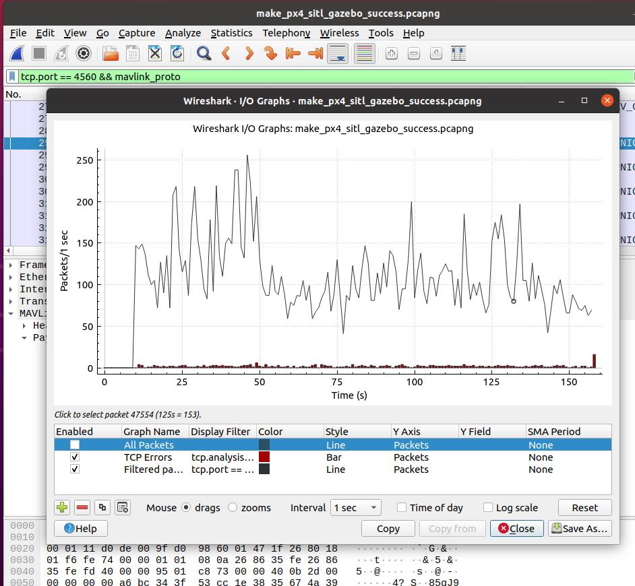Uncheck the TCP Errors graph
The height and width of the screenshot is (586, 635).
75,457
